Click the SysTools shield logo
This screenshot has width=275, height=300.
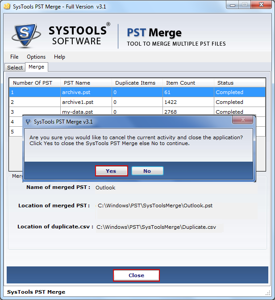click(26, 35)
